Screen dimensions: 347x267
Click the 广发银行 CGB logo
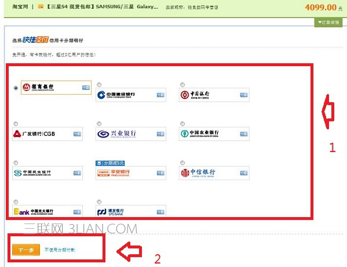(34, 133)
